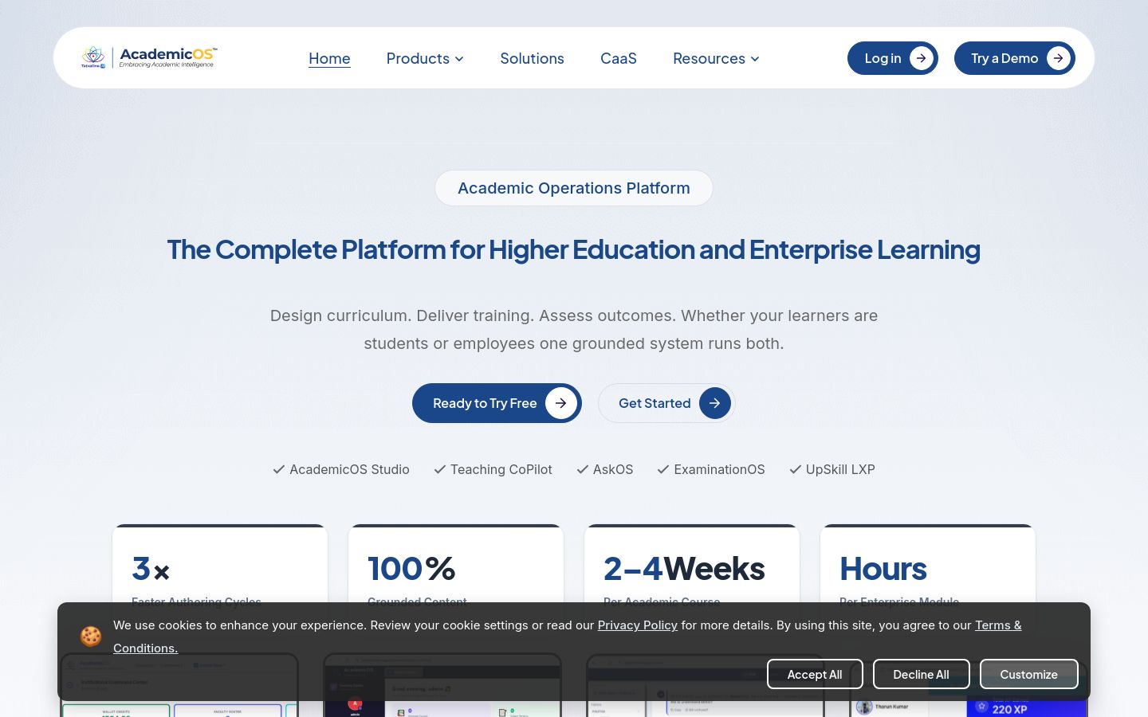The image size is (1148, 717).
Task: Select CaaS in the navigation bar
Action: click(x=619, y=58)
